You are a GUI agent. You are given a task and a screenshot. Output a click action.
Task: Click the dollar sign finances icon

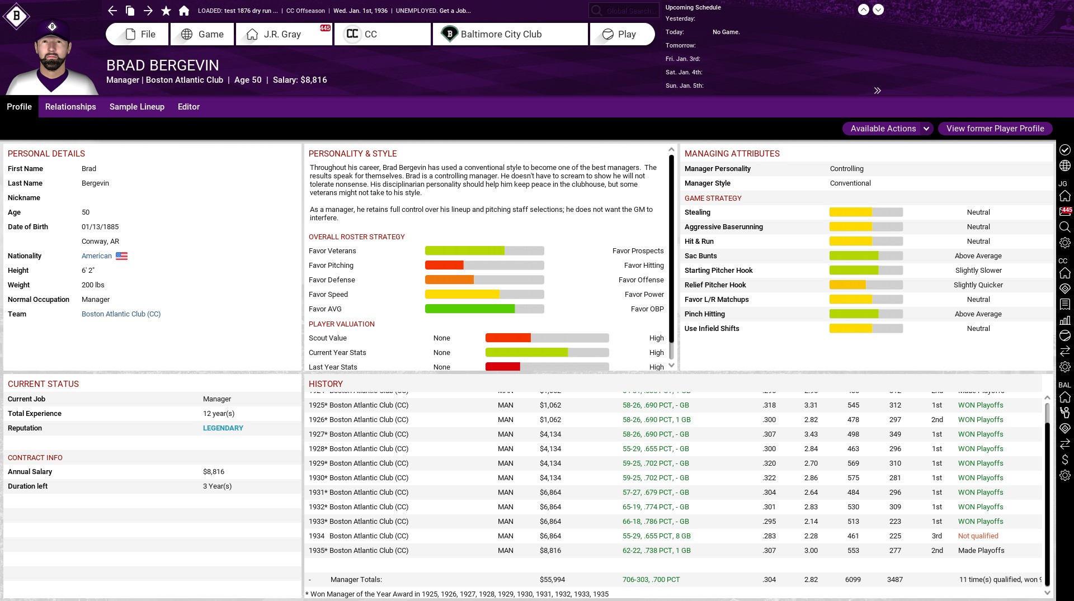(1064, 460)
